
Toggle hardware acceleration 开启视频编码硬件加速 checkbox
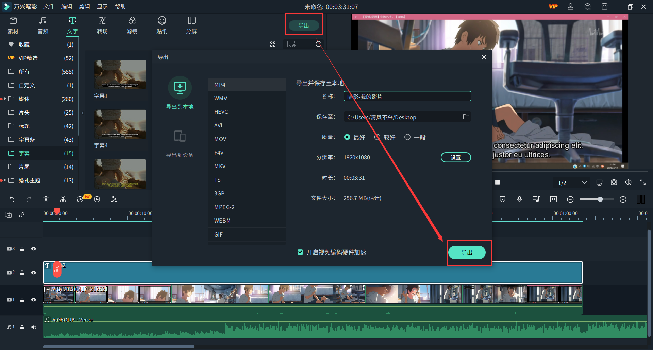point(300,252)
